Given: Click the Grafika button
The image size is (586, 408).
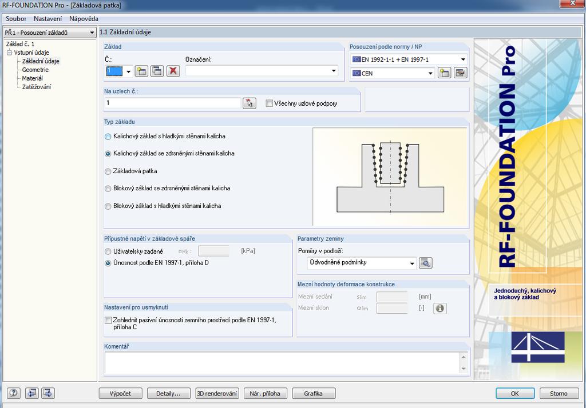Looking at the screenshot, I should 313,394.
